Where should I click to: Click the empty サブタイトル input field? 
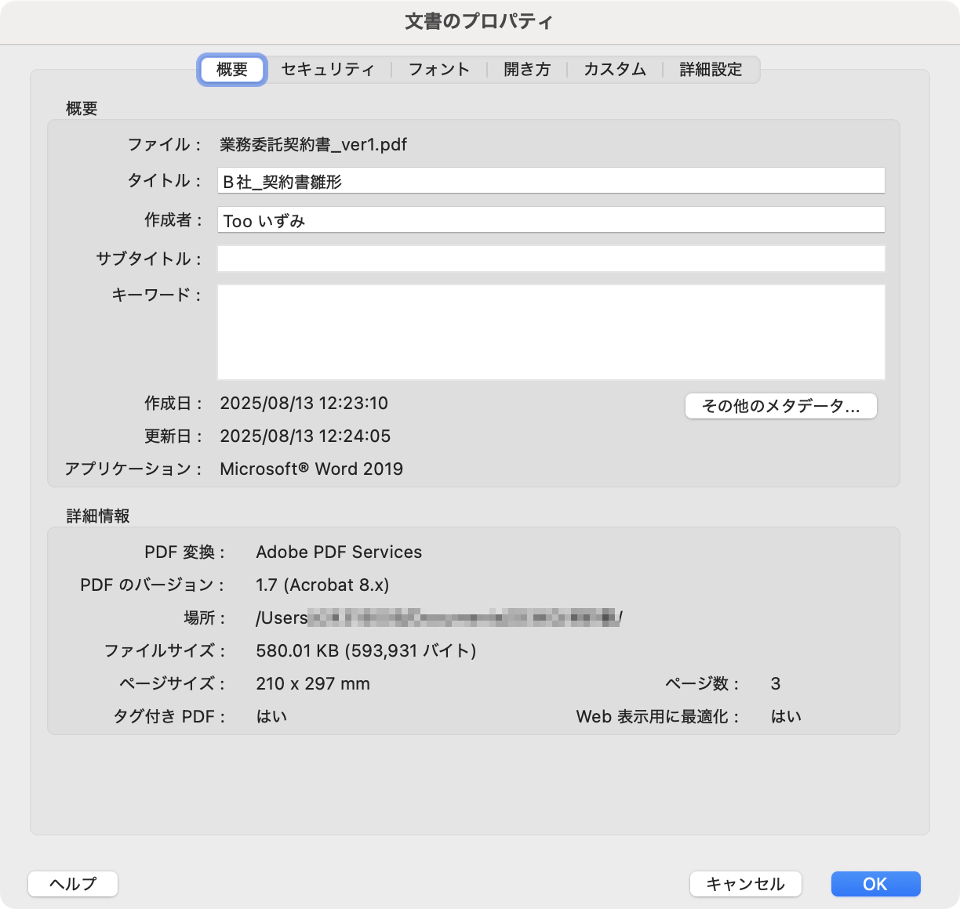point(551,259)
